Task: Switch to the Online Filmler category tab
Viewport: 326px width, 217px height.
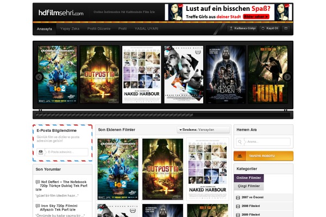Action: (x=249, y=178)
